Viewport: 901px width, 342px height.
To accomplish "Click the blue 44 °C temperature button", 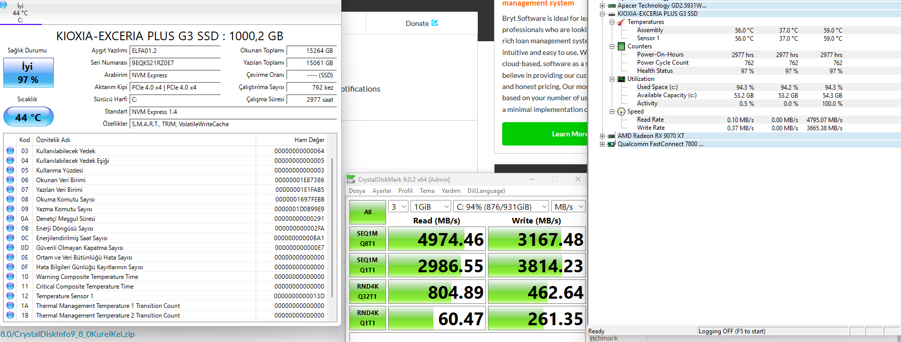I will point(29,117).
